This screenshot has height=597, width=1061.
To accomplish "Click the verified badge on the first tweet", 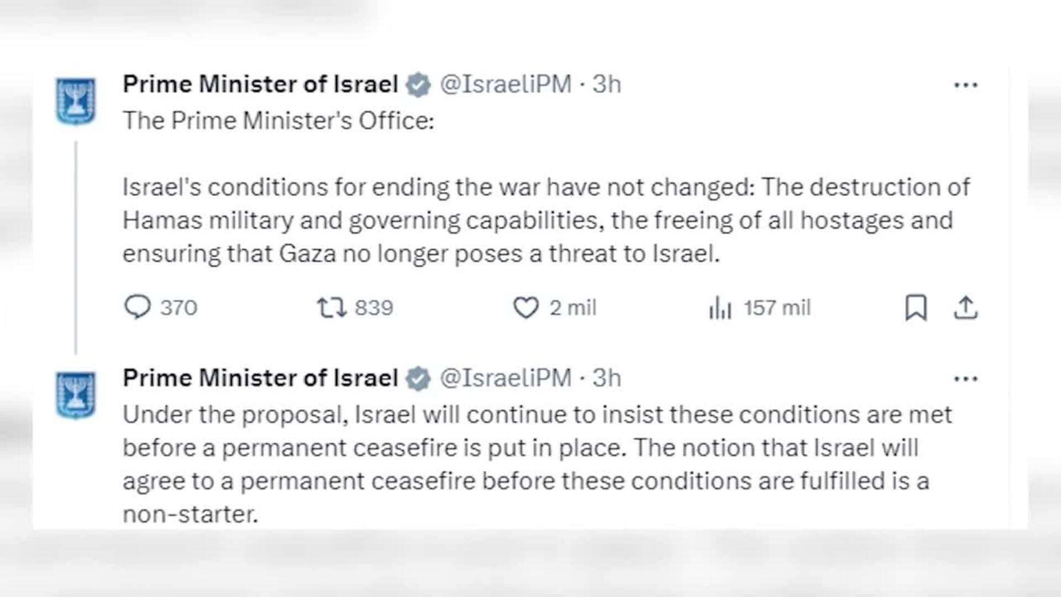I will pyautogui.click(x=418, y=85).
